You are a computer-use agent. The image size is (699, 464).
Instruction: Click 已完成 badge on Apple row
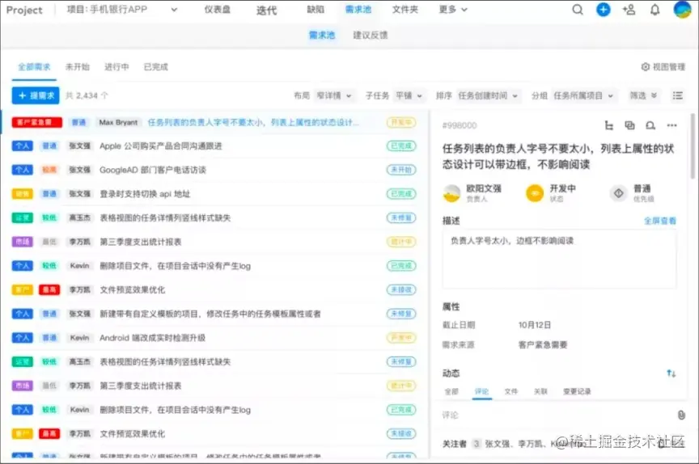[x=401, y=146]
